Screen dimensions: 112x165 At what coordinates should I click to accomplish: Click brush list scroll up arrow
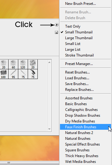click(x=49, y=62)
